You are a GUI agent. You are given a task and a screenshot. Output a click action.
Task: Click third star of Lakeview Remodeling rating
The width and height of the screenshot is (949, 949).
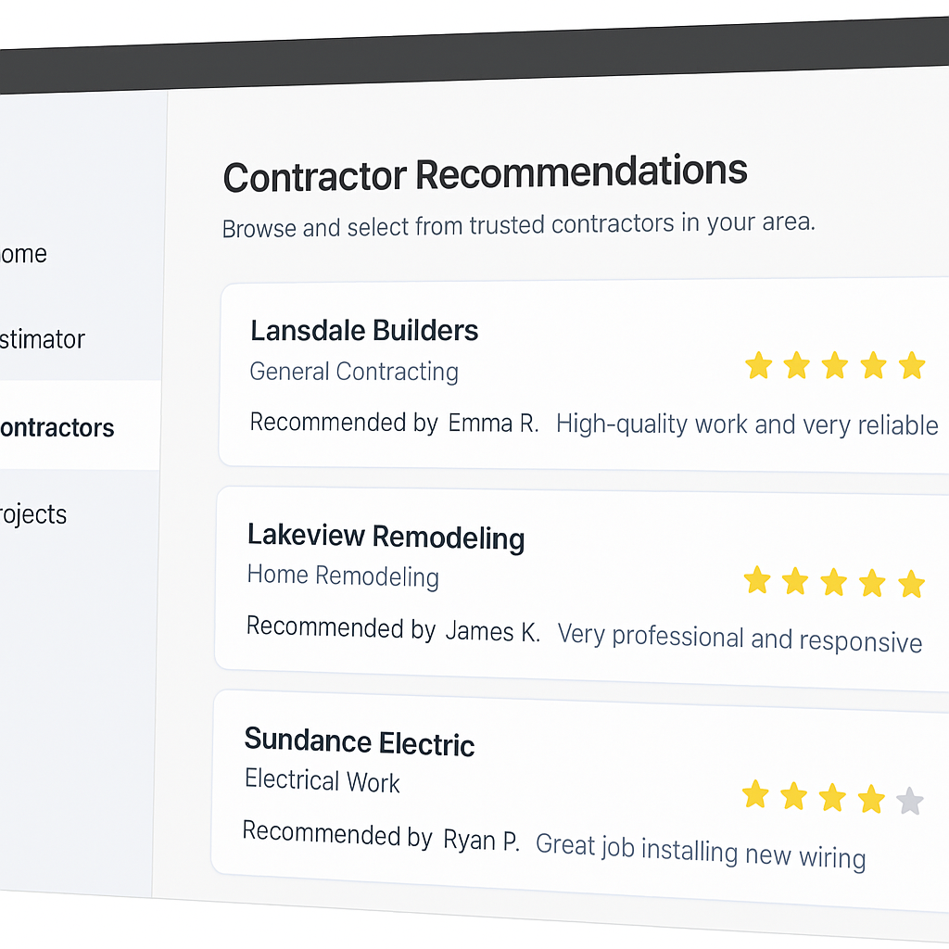[834, 582]
